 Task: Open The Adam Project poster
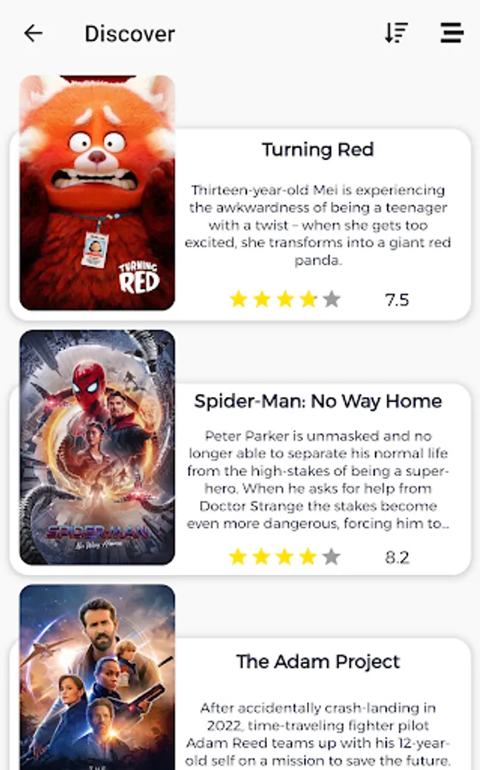[98, 678]
